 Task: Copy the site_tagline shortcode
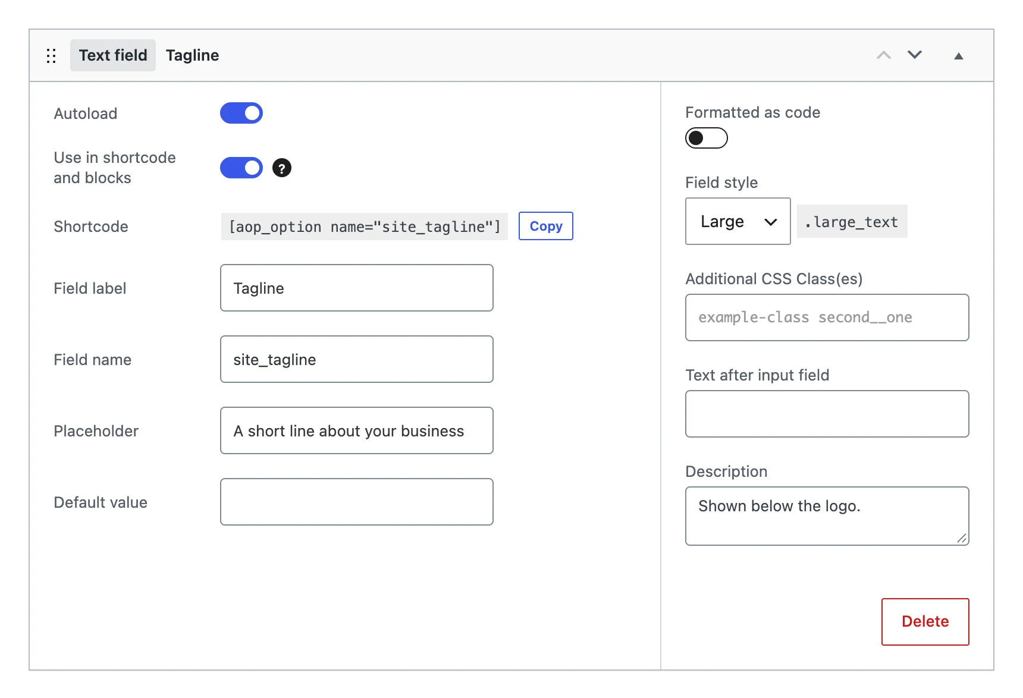coord(546,226)
